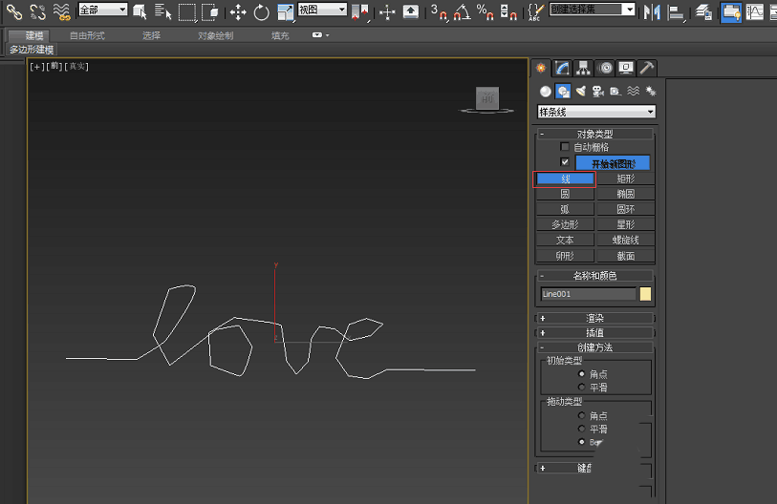Click the 矩形 shape button
The image size is (777, 504).
click(625, 178)
